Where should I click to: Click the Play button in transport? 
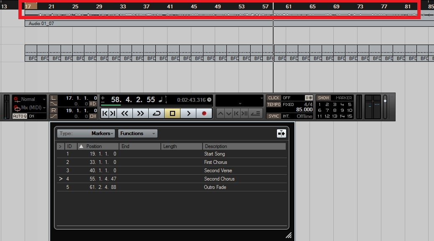pos(188,113)
